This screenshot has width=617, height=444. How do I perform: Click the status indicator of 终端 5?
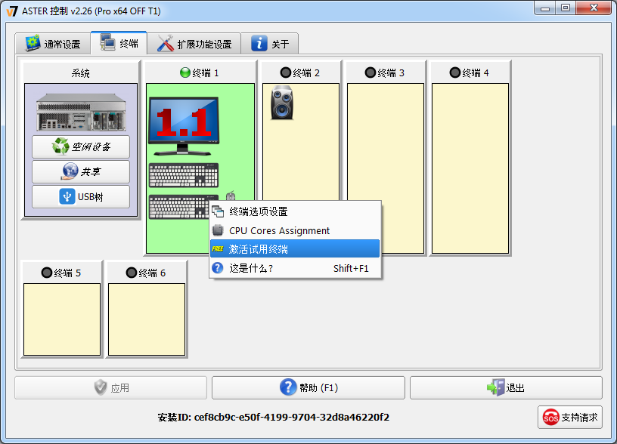[47, 273]
